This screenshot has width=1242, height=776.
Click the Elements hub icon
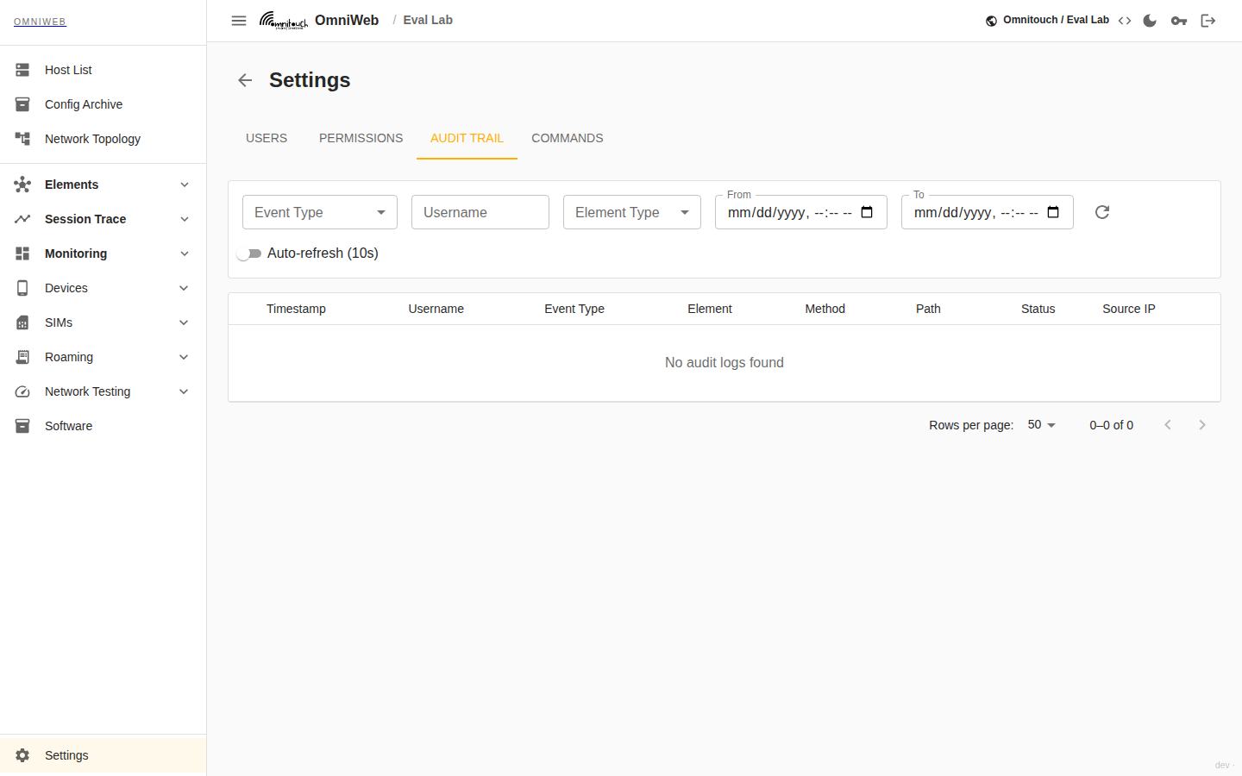22,185
